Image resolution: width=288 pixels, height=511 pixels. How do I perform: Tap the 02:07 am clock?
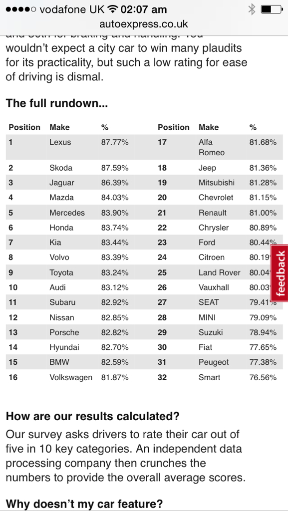pos(144,9)
